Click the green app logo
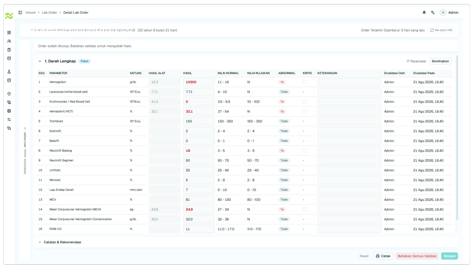476x267 pixels. [x=9, y=16]
